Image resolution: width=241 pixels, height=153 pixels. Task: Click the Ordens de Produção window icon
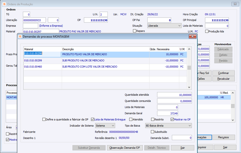tap(4, 4)
